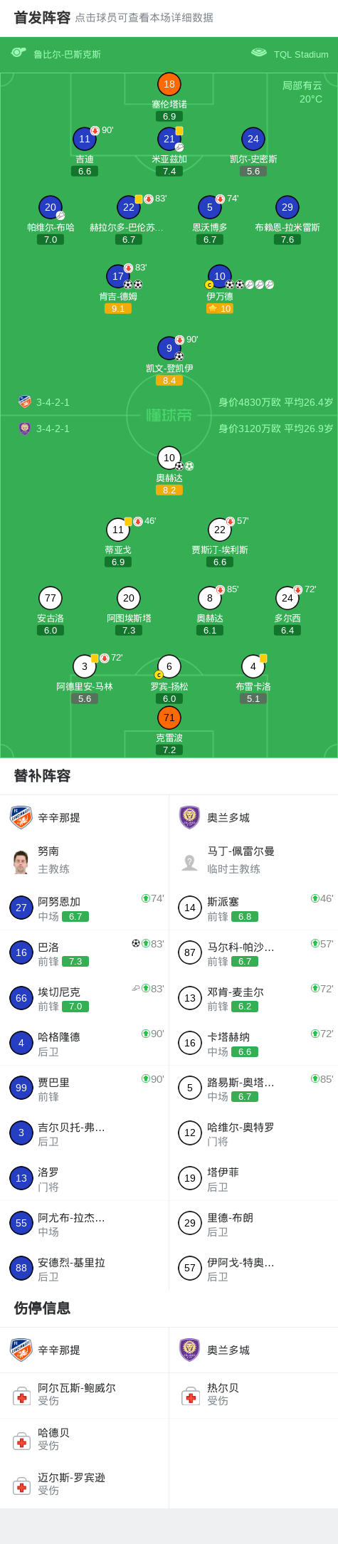Screen dimensions: 338x1544
Task: Click the Cincinnati team crest beside 3-4-2-1
Action: tap(25, 401)
